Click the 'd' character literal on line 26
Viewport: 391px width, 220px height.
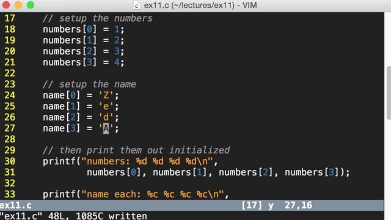(x=106, y=117)
